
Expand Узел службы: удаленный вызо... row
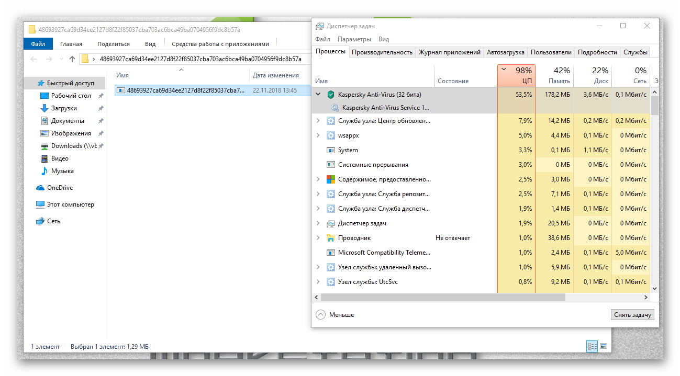click(318, 267)
